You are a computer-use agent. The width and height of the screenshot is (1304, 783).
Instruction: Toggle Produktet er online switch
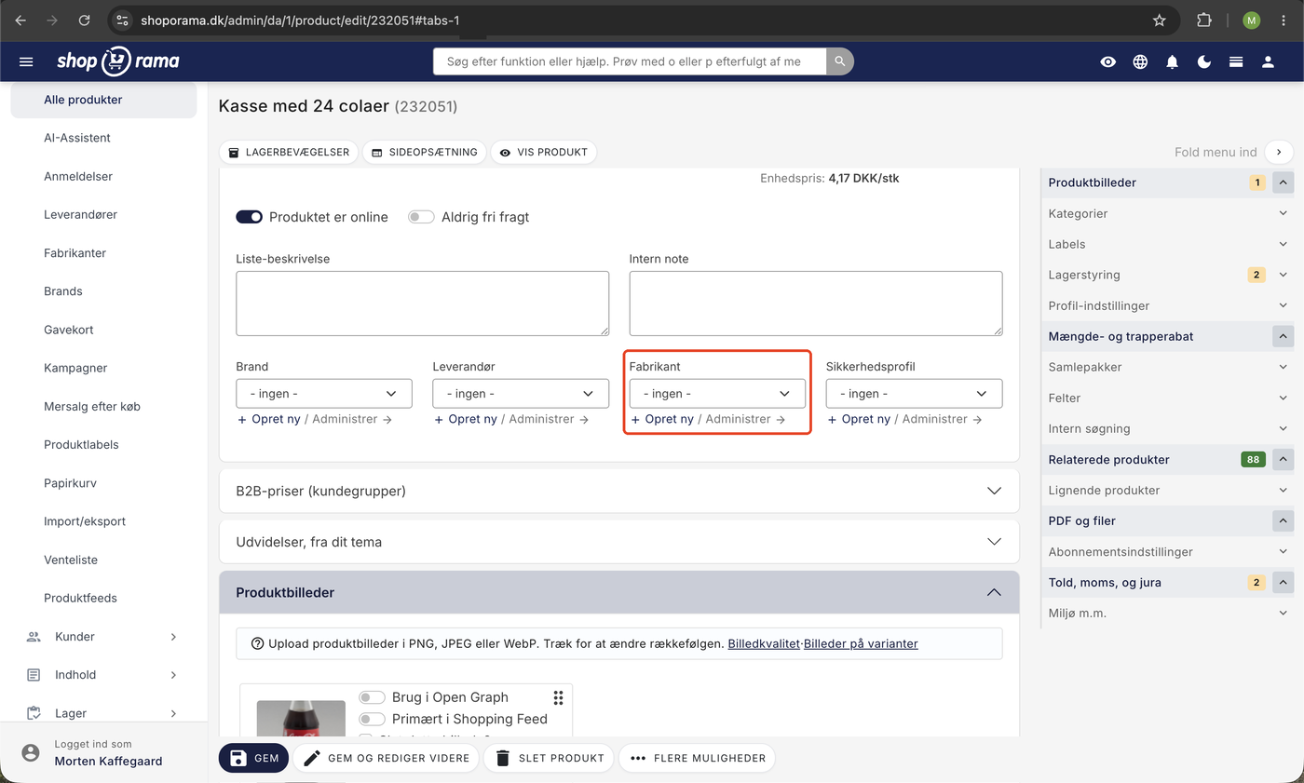250,217
